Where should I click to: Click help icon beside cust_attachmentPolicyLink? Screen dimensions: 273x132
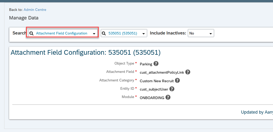pyautogui.click(x=188, y=72)
